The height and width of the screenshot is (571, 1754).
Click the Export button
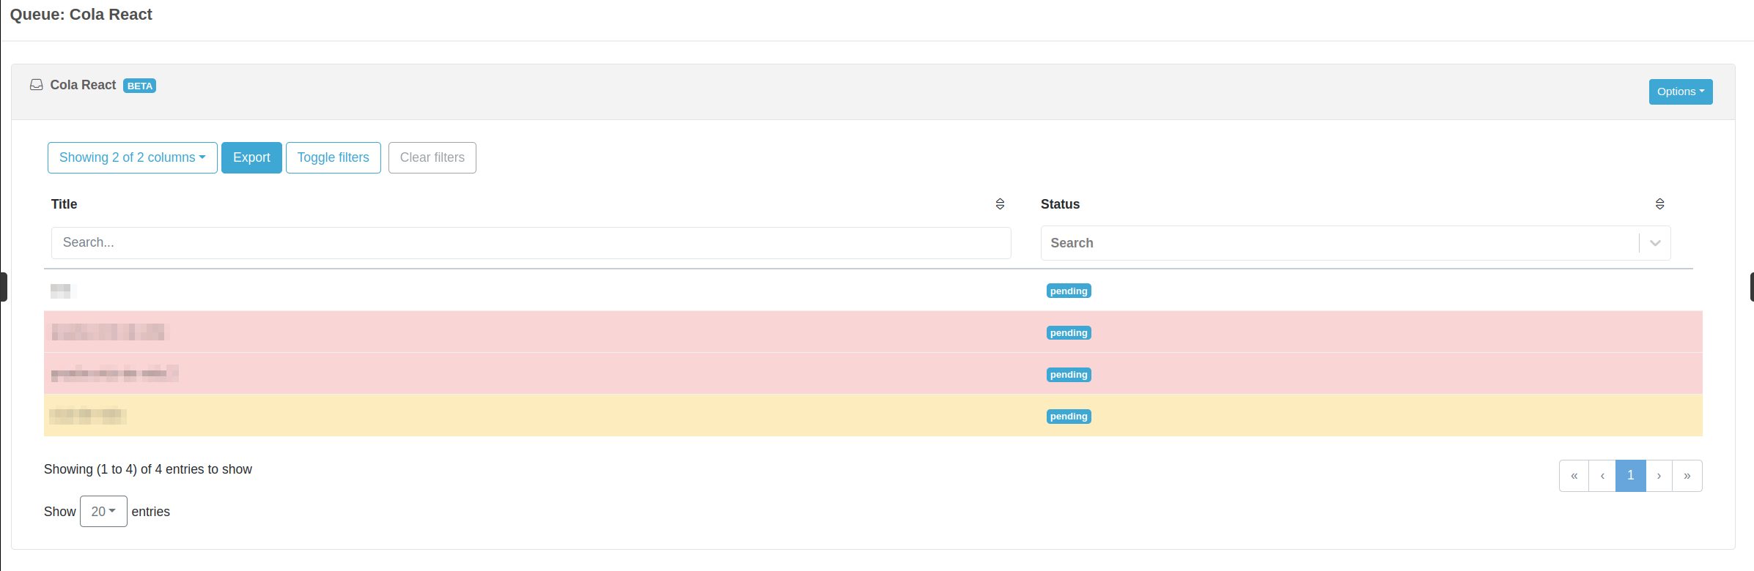click(x=251, y=157)
